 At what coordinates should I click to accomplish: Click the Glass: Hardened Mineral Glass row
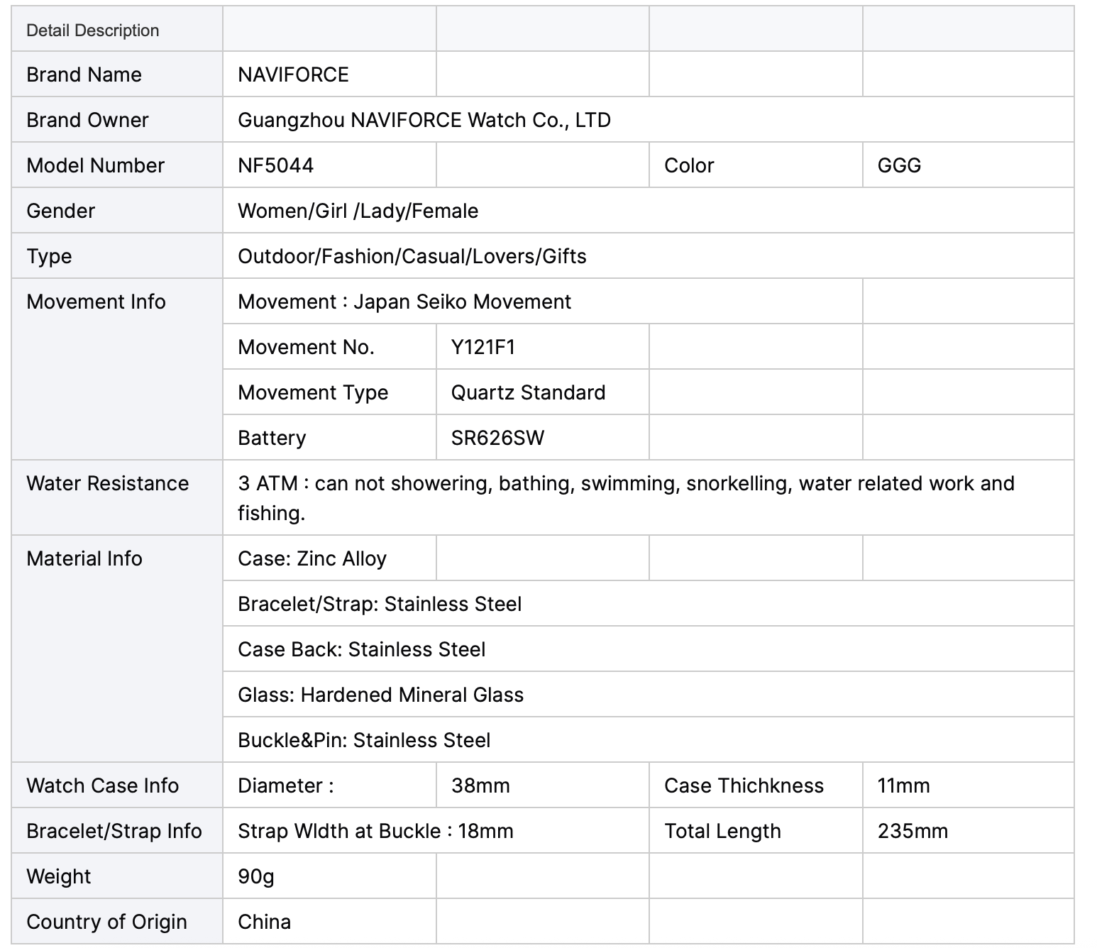point(649,694)
